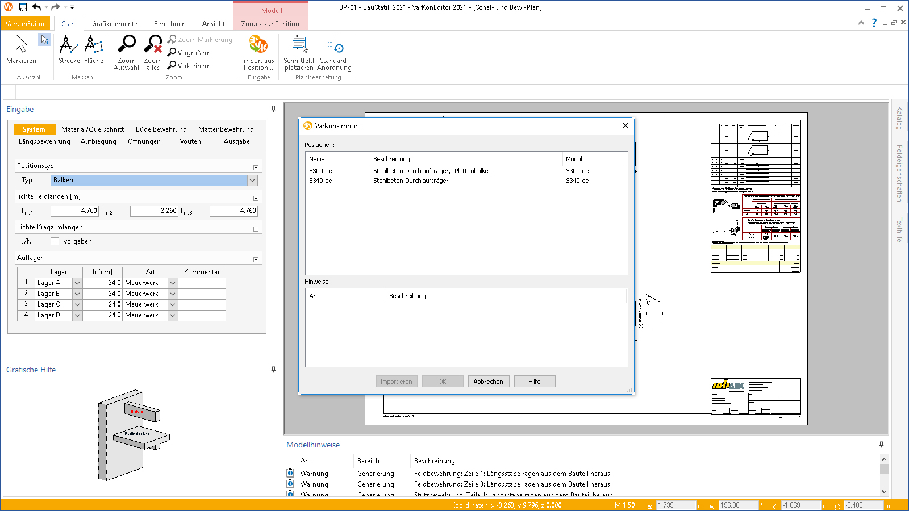Select position B300.de in the list

(466, 171)
